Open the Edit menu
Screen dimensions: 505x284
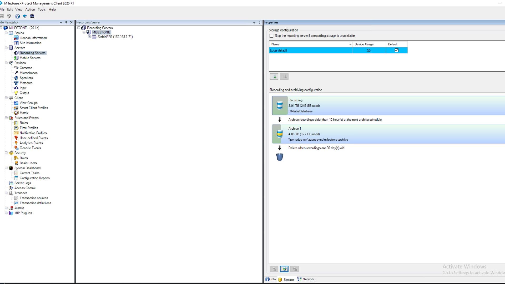pyautogui.click(x=10, y=9)
